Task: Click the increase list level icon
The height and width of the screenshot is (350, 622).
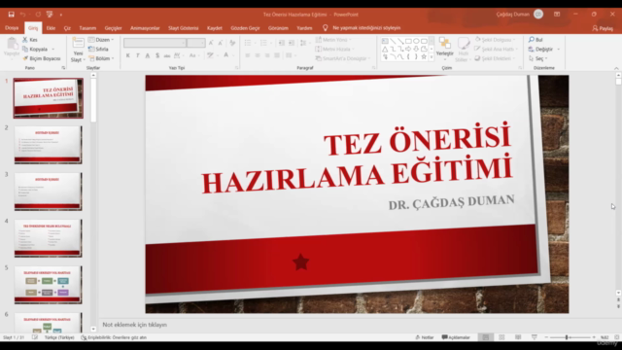Action: (292, 43)
